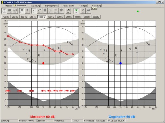The width and height of the screenshot is (165, 123).
Task: Switch to the Sonstiges tab
Action: (83, 6)
